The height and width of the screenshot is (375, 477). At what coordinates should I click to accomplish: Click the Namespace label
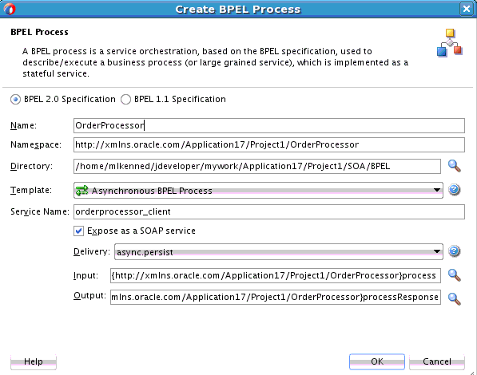(36, 145)
